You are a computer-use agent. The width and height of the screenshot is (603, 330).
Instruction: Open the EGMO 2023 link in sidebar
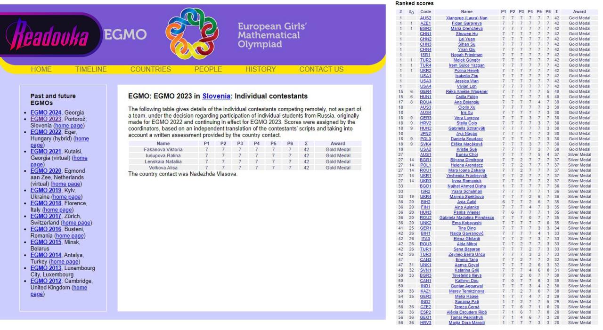point(46,119)
